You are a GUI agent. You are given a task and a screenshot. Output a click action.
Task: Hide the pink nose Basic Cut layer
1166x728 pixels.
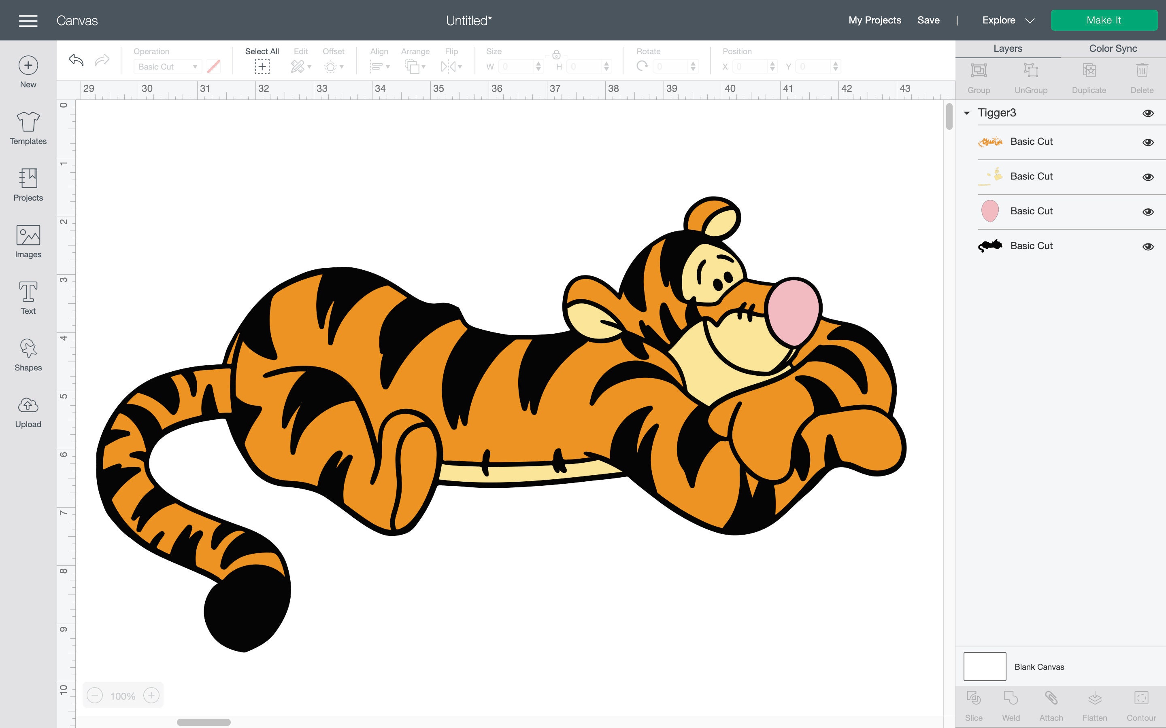[1148, 212]
